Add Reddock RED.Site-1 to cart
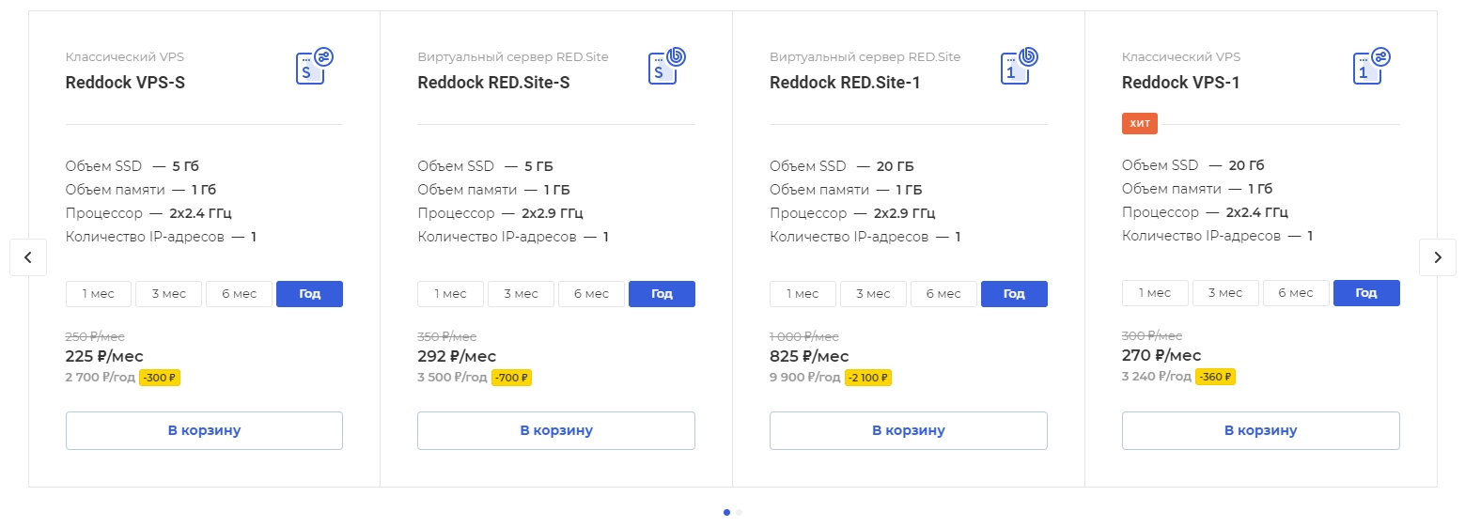 click(x=909, y=431)
